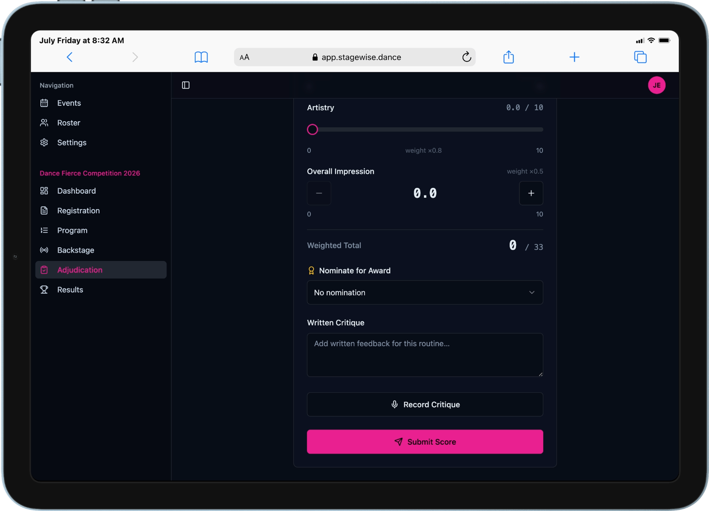
Task: Go to the Dashboard page
Action: [101, 191]
